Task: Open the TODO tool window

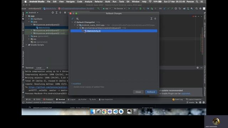Action: [x=37, y=100]
